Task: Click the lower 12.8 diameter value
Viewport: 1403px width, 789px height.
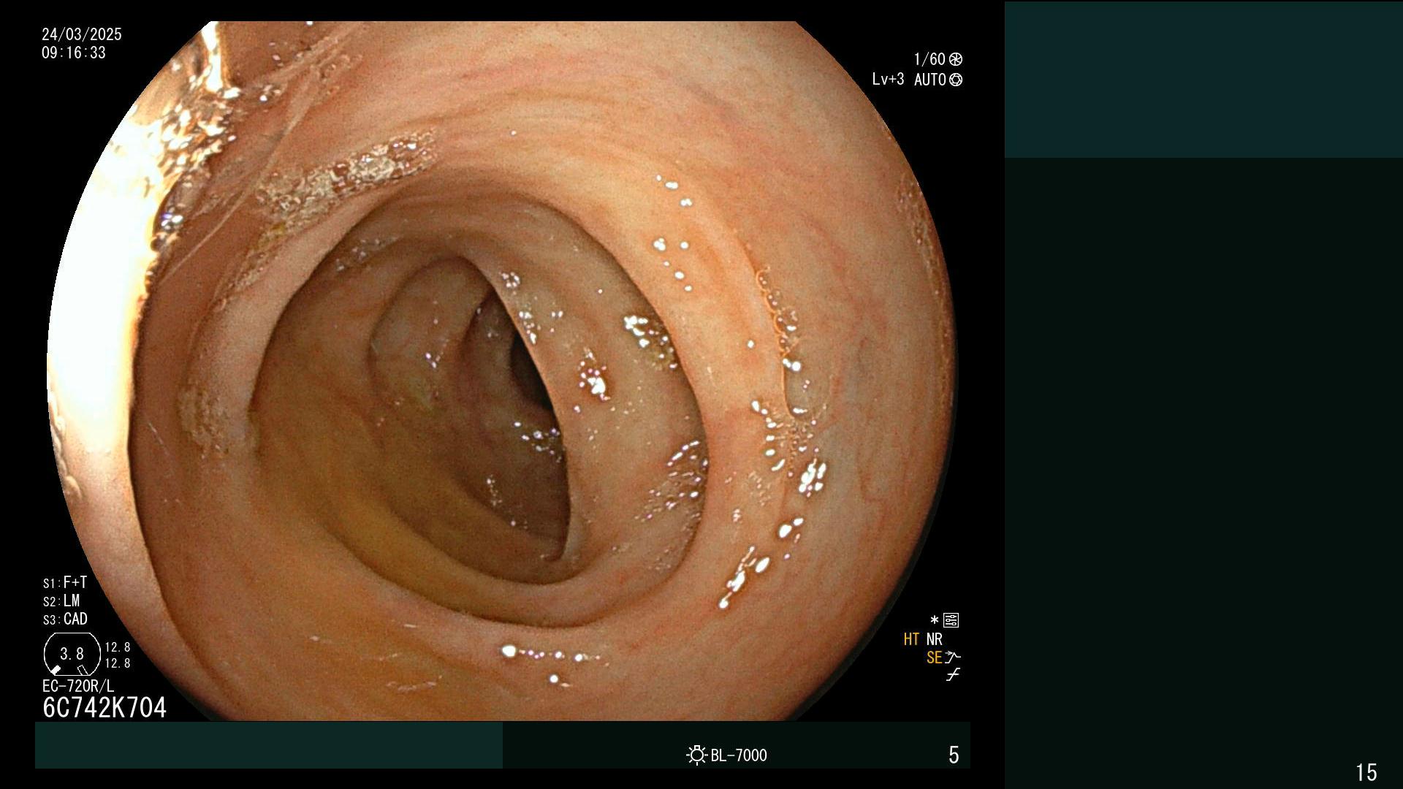Action: (118, 663)
